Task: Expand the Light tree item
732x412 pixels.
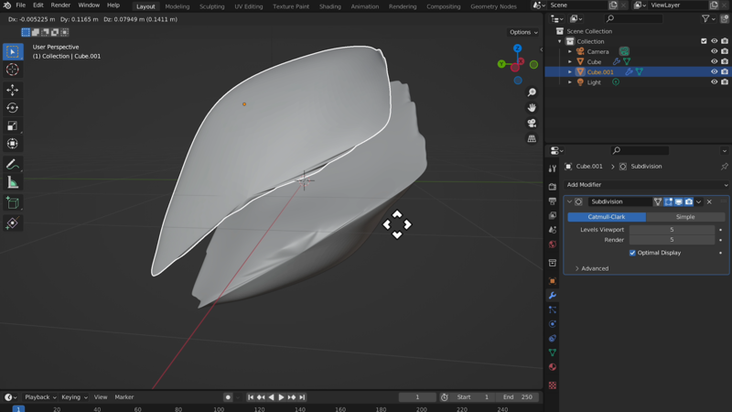Action: point(570,82)
